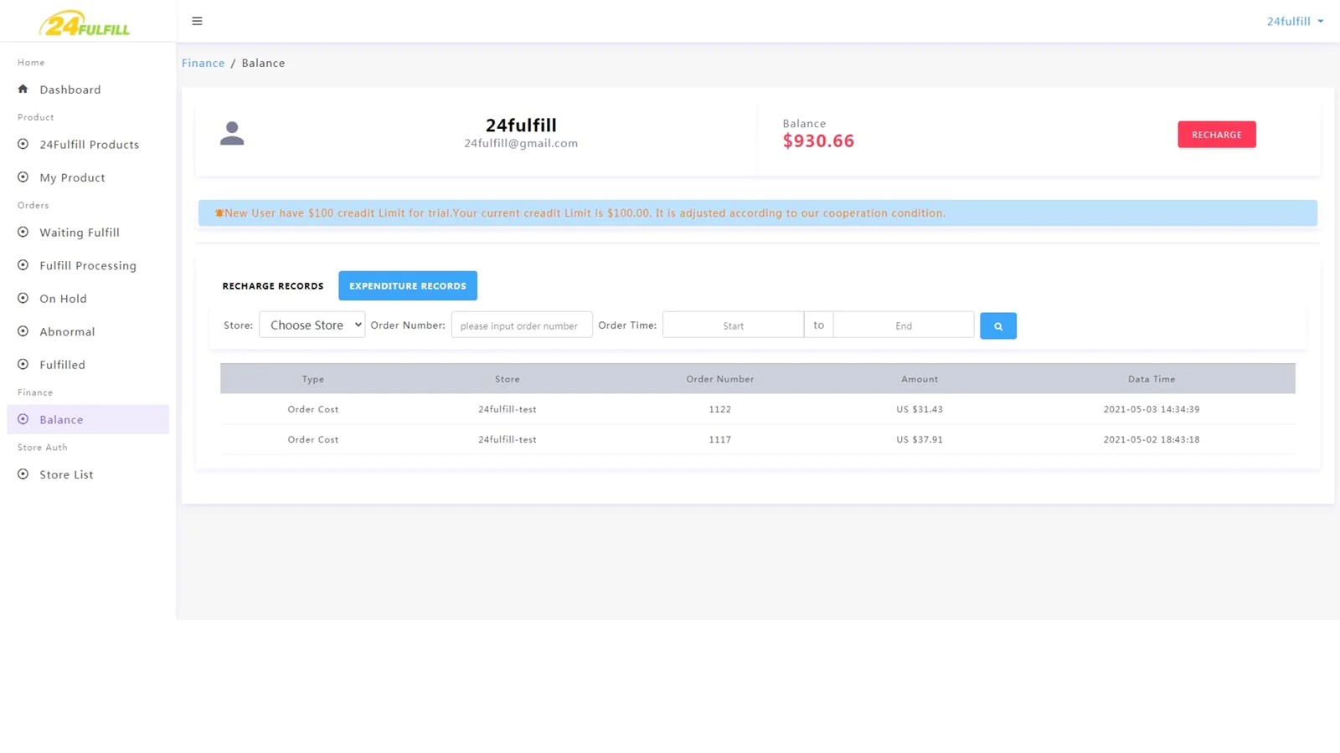Click the user avatar icon
The image size is (1340, 753).
(x=232, y=133)
